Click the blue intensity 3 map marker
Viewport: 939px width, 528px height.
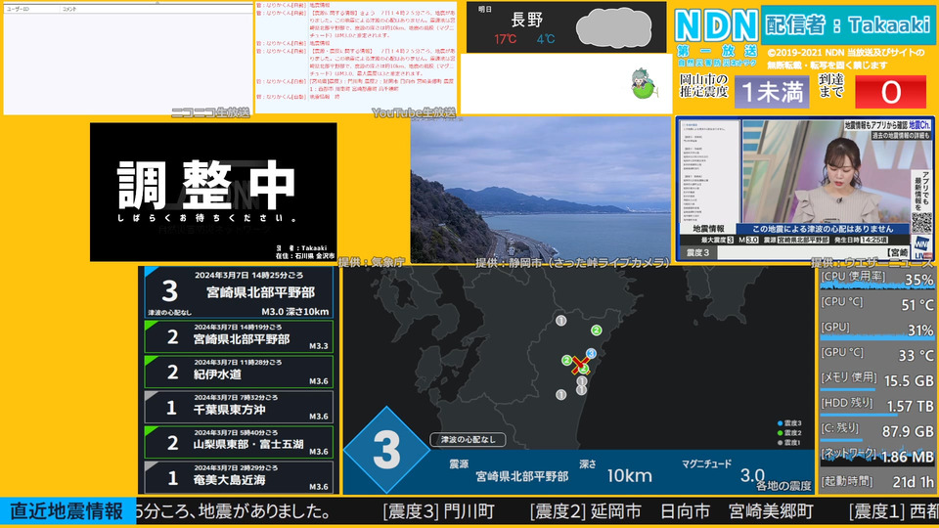pos(591,354)
